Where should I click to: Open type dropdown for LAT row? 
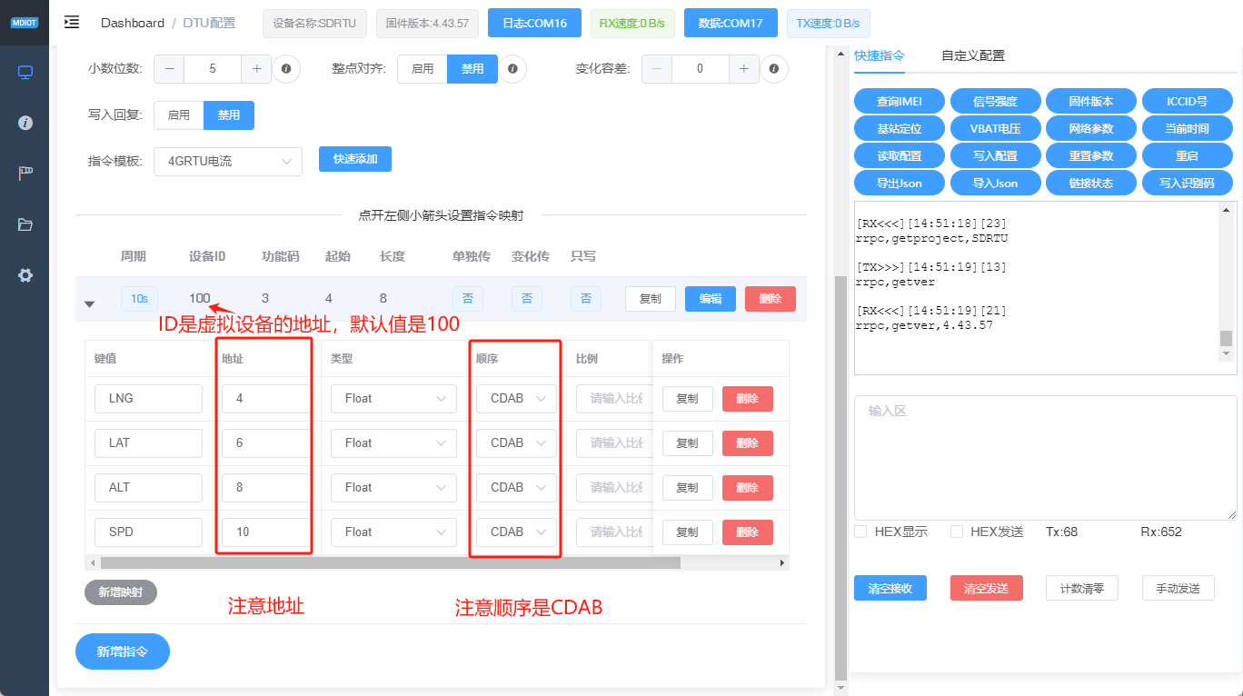[x=394, y=443]
